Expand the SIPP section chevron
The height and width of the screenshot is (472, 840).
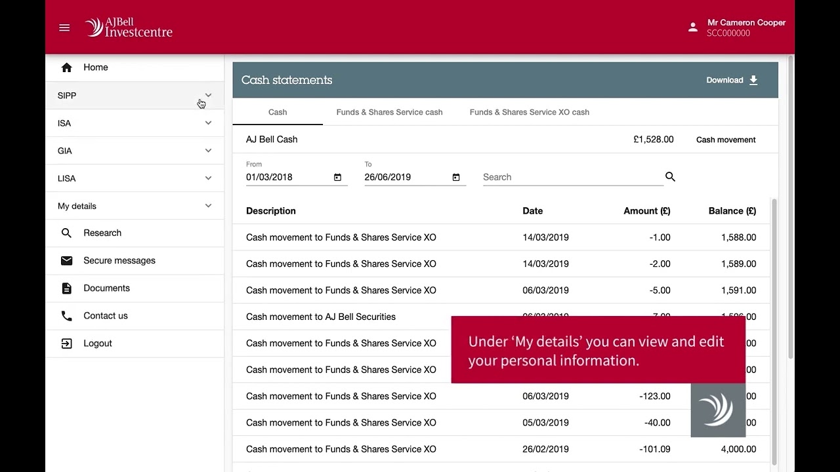[x=208, y=95]
